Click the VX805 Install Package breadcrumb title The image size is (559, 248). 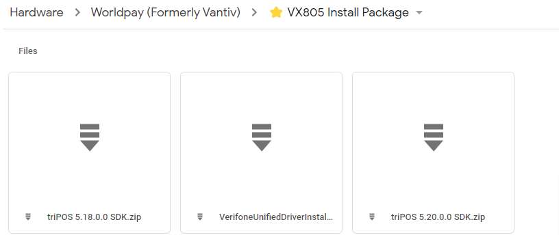[x=348, y=12]
